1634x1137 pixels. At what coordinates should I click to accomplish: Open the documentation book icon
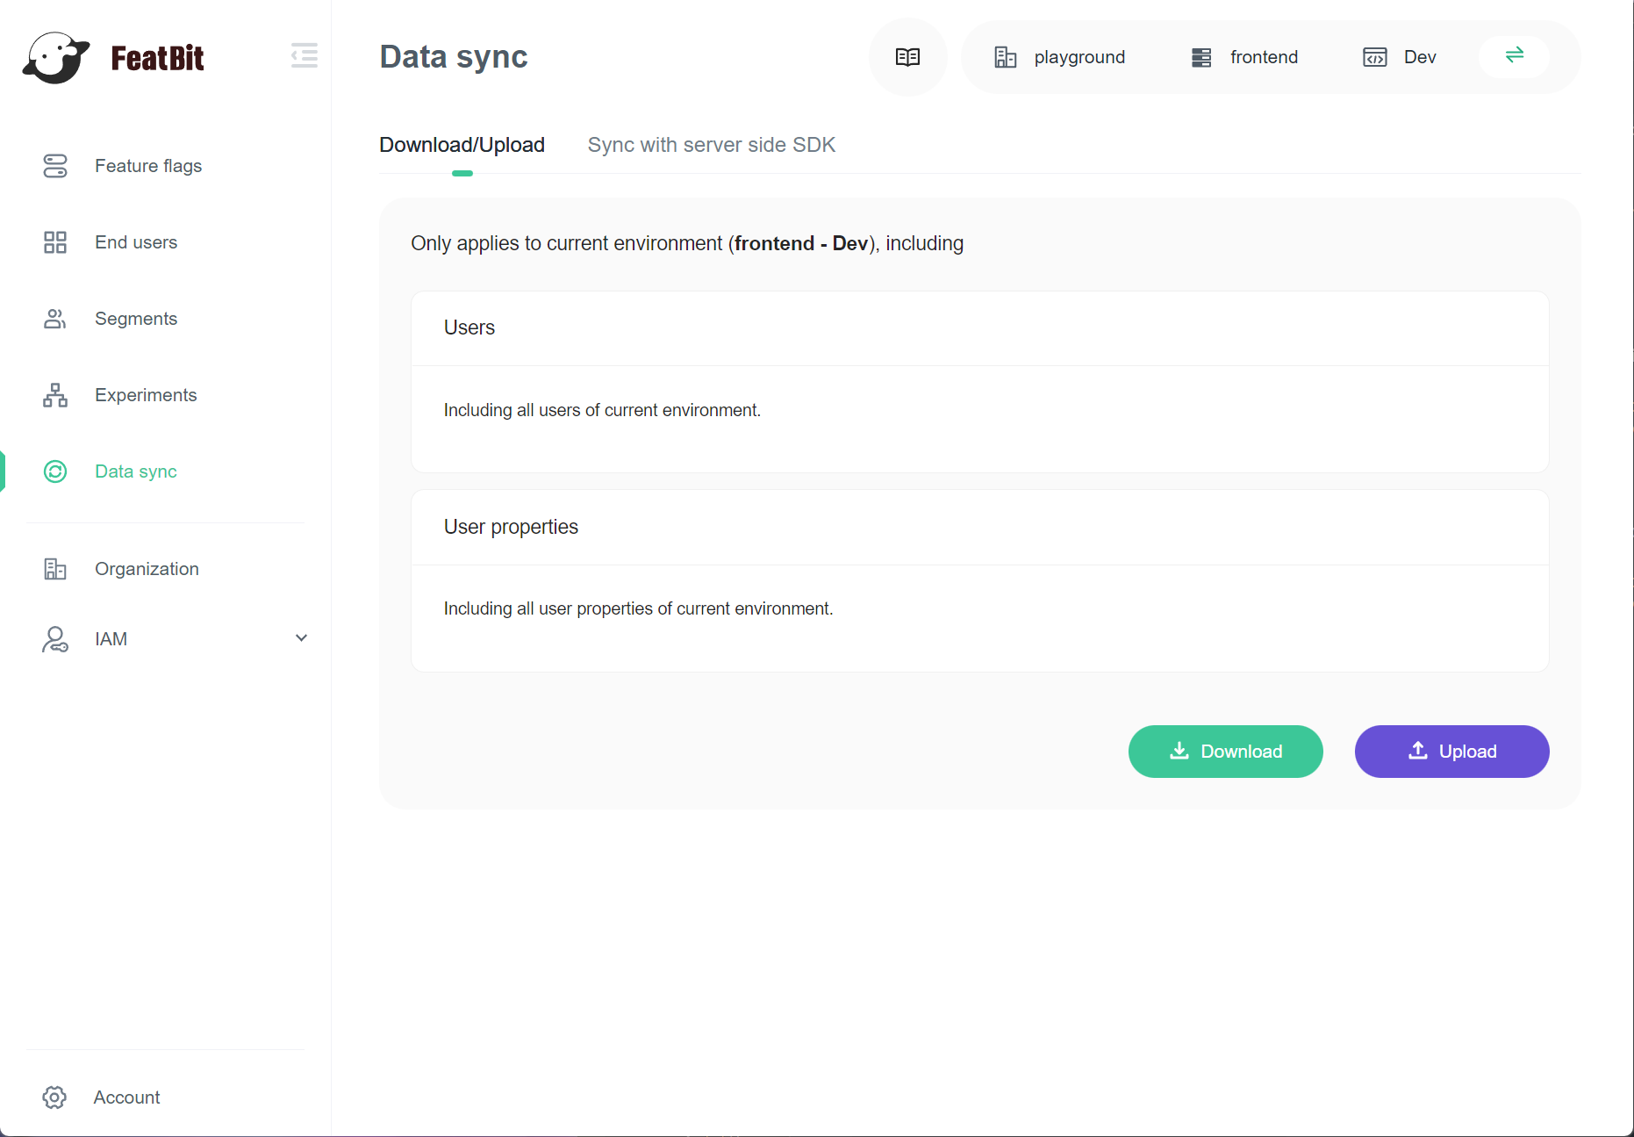click(x=907, y=57)
